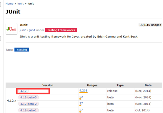Open version 4.12-beta-1 link
The width and height of the screenshot is (163, 113).
(x=29, y=110)
